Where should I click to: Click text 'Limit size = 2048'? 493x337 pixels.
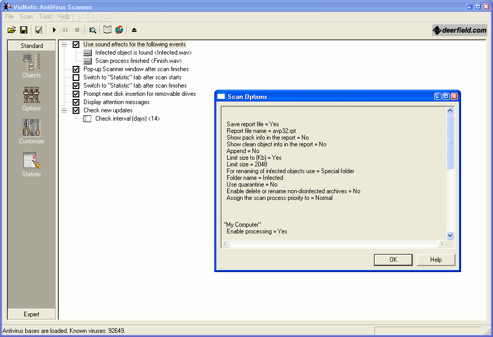(247, 164)
